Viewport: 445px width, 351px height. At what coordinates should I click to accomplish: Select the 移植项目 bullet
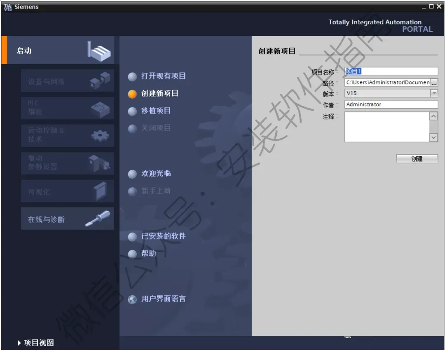point(132,112)
